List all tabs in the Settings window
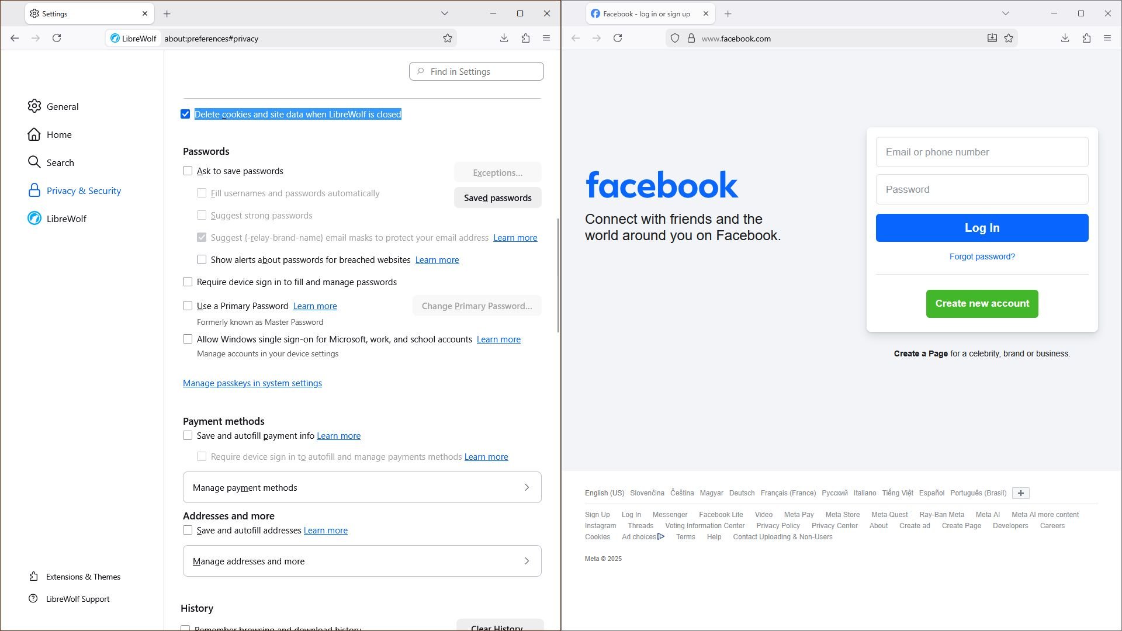Image resolution: width=1122 pixels, height=631 pixels. pyautogui.click(x=445, y=13)
